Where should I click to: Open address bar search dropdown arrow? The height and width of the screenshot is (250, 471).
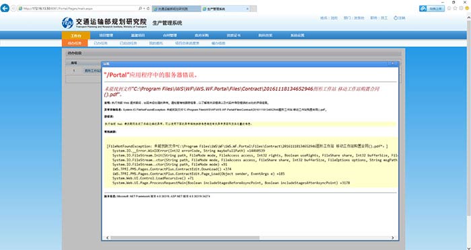[x=145, y=9]
